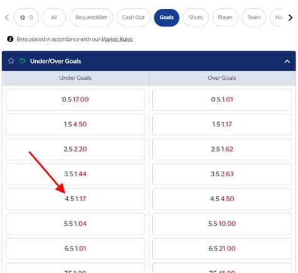
Task: Collapse the Under/Over Goals section
Action: [287, 61]
